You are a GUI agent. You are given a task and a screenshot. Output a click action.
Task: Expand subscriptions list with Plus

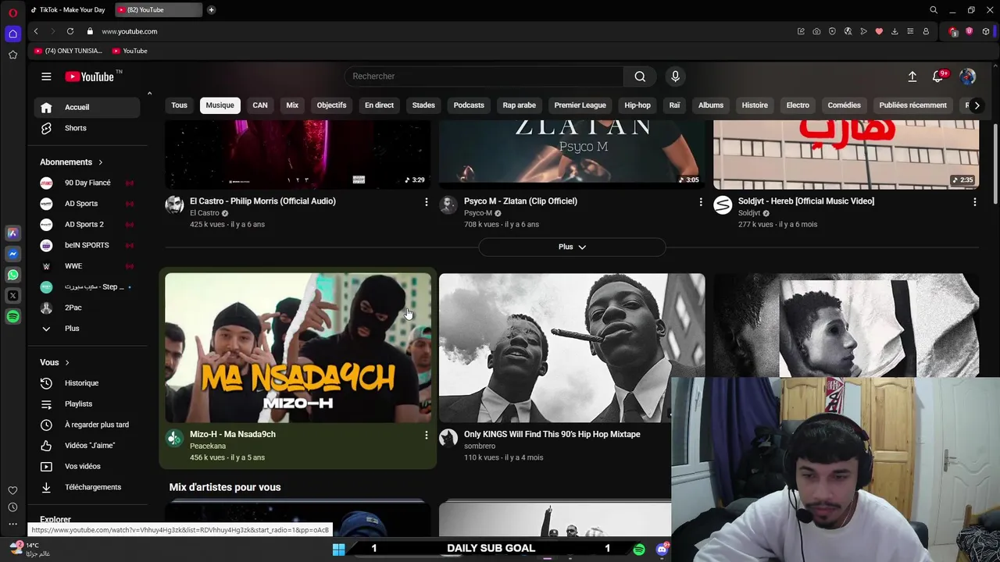coord(72,329)
